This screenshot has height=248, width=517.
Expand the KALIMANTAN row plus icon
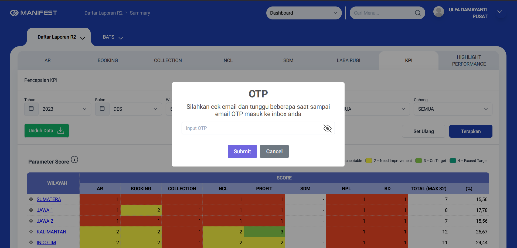(31, 232)
